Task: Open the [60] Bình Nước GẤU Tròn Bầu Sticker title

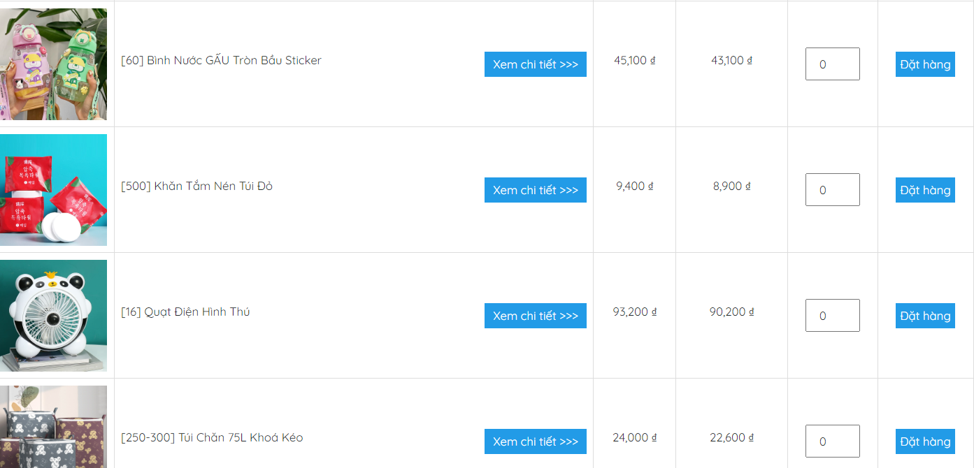Action: (x=221, y=60)
